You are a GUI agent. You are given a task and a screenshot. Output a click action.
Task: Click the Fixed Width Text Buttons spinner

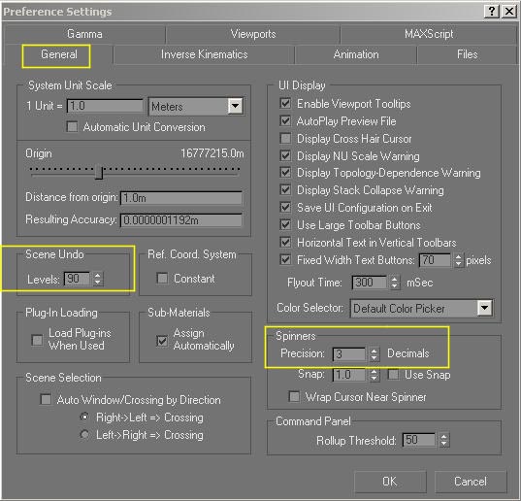tap(458, 260)
